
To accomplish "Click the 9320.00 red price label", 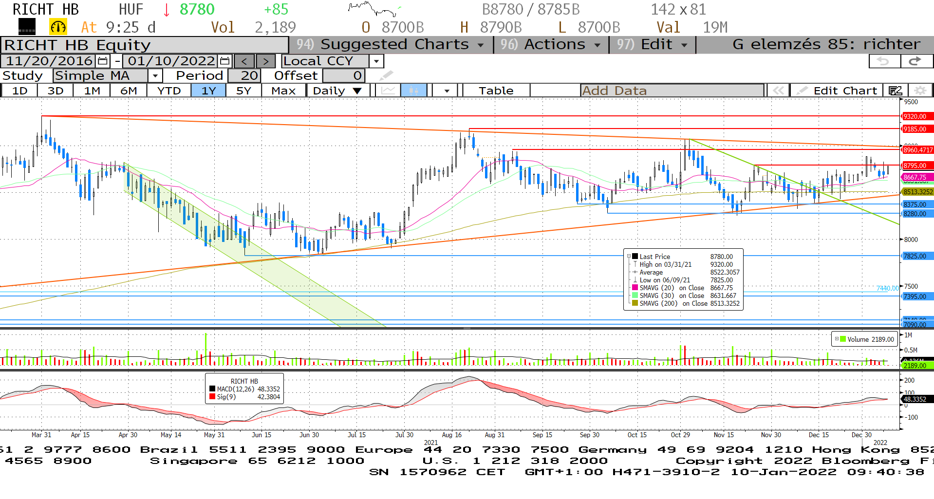I will pyautogui.click(x=917, y=116).
